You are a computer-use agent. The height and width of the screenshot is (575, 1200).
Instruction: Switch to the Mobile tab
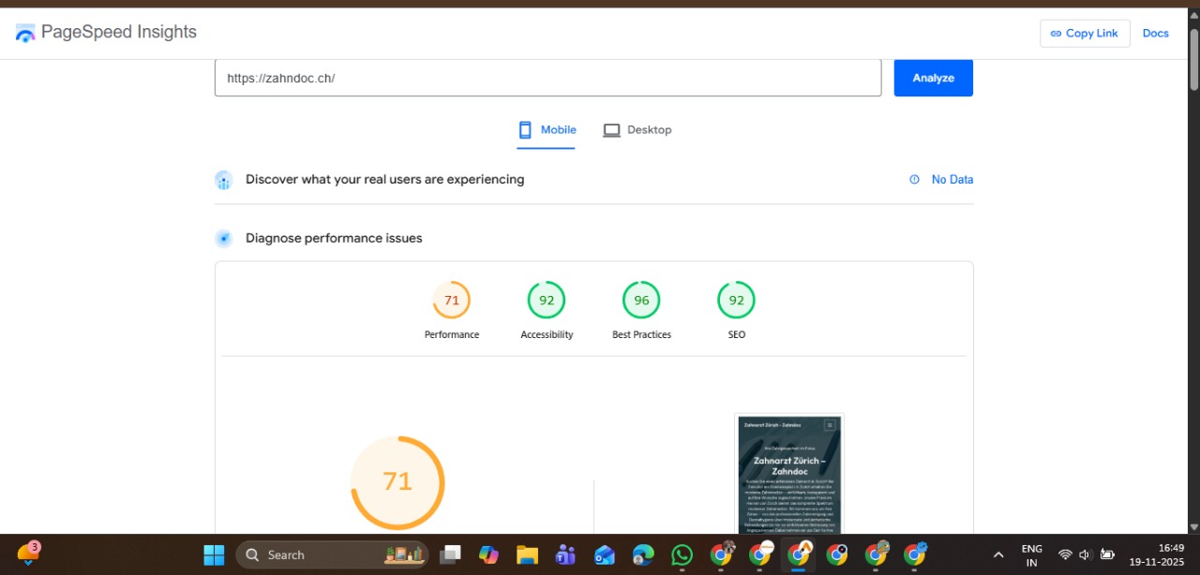point(547,130)
